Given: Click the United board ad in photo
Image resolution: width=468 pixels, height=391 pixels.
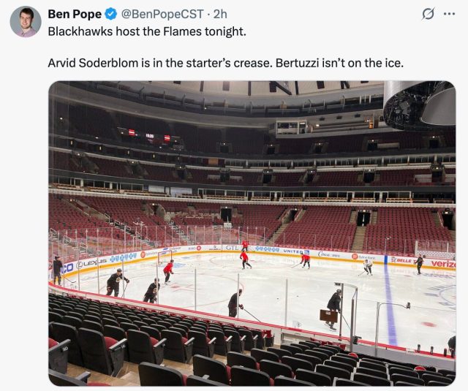Looking at the screenshot, I should pos(292,250).
